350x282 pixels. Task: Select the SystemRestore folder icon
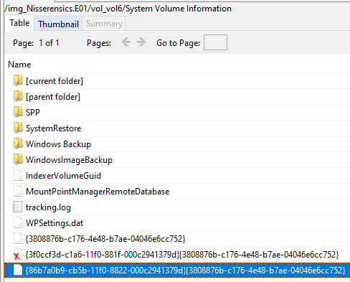[18, 128]
